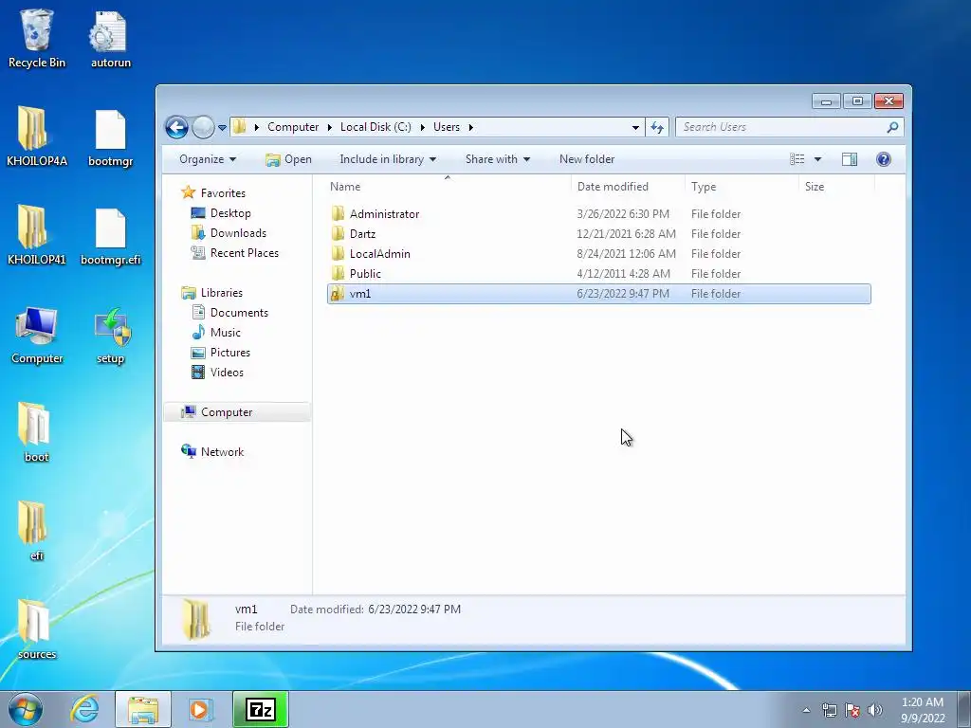Open 7-Zip from the taskbar
The image size is (971, 728).
(261, 709)
